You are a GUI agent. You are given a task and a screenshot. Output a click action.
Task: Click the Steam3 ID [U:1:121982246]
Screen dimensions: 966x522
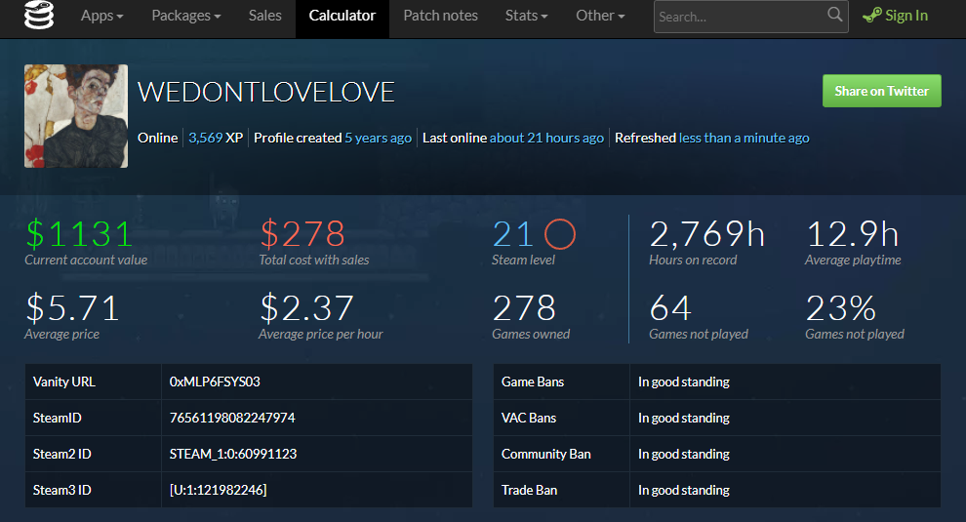pos(219,490)
